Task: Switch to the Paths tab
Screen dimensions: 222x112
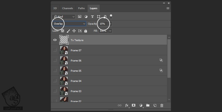Action: (81, 8)
